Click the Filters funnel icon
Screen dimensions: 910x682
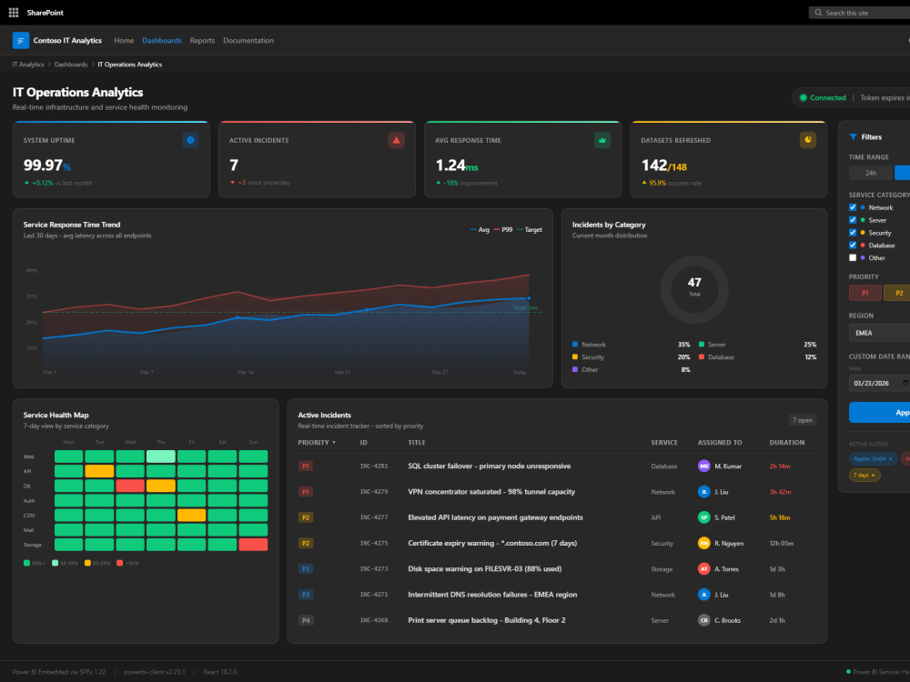click(x=853, y=137)
